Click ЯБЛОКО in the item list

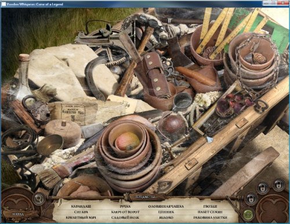point(166,218)
